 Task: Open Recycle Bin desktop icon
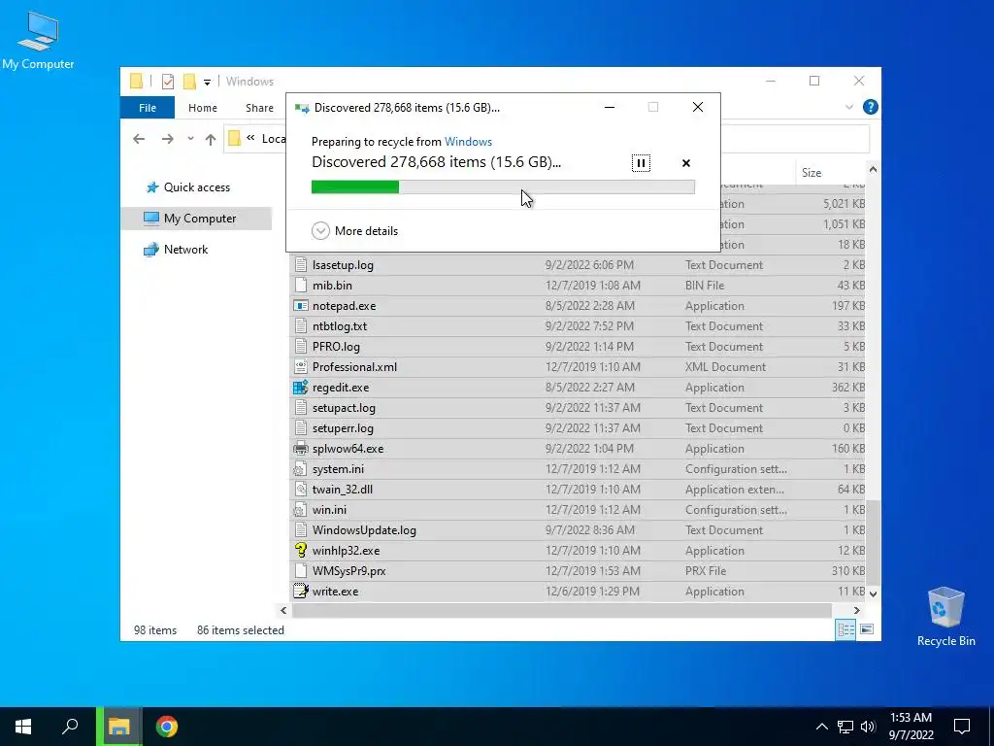point(945,617)
